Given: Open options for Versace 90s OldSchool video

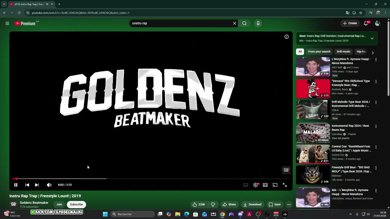Looking at the screenshot, I should [x=376, y=82].
